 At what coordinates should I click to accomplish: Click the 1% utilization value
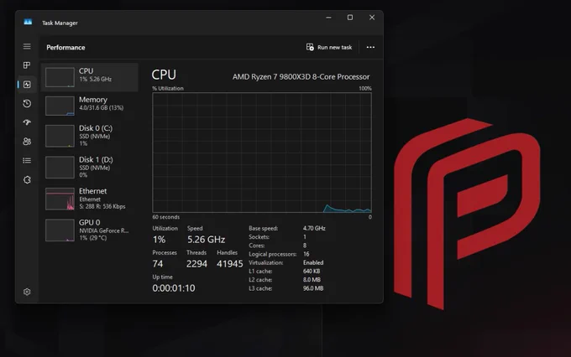pyautogui.click(x=160, y=240)
